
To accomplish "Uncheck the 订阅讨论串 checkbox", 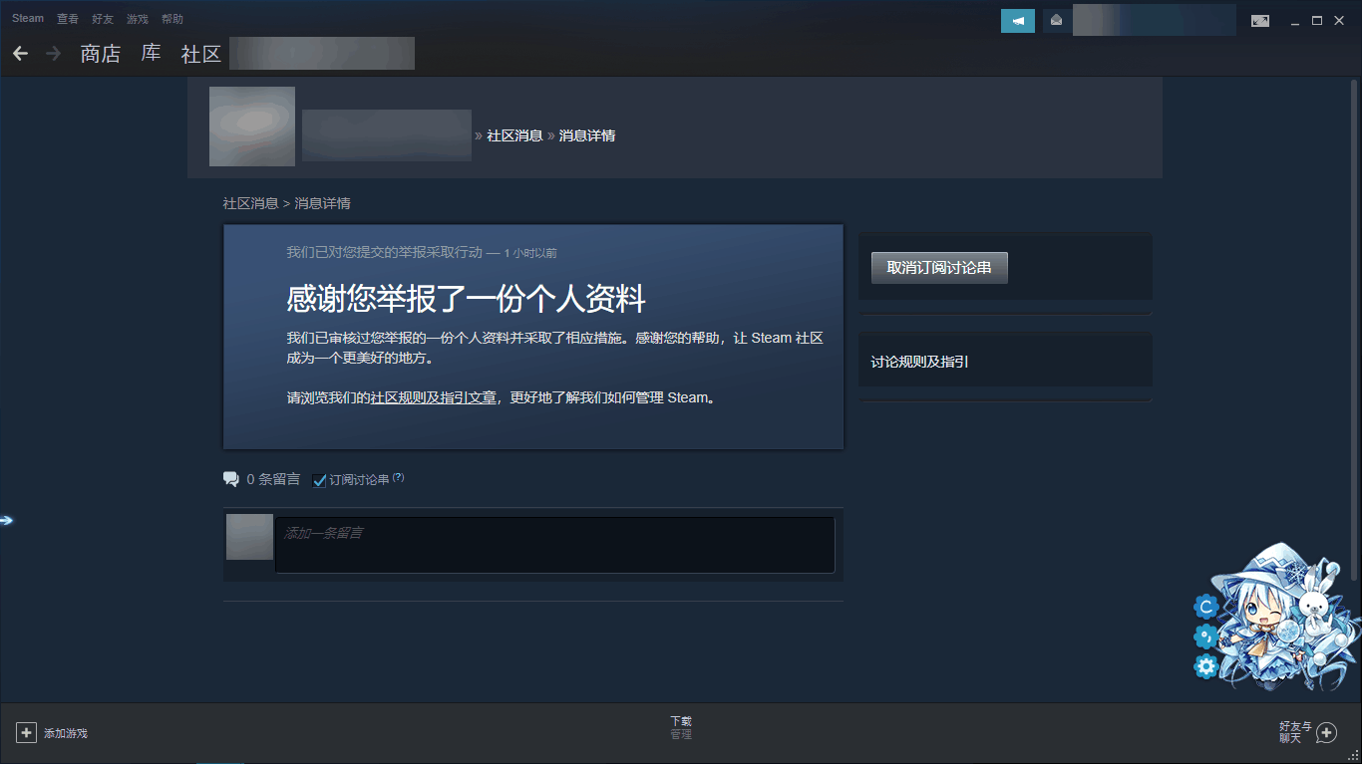I will [319, 480].
